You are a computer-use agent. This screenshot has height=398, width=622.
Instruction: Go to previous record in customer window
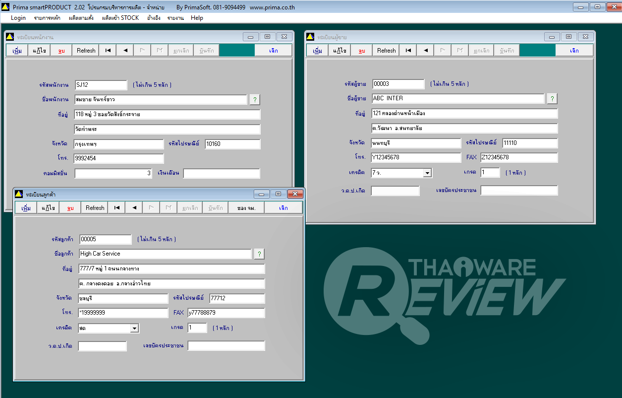[134, 208]
